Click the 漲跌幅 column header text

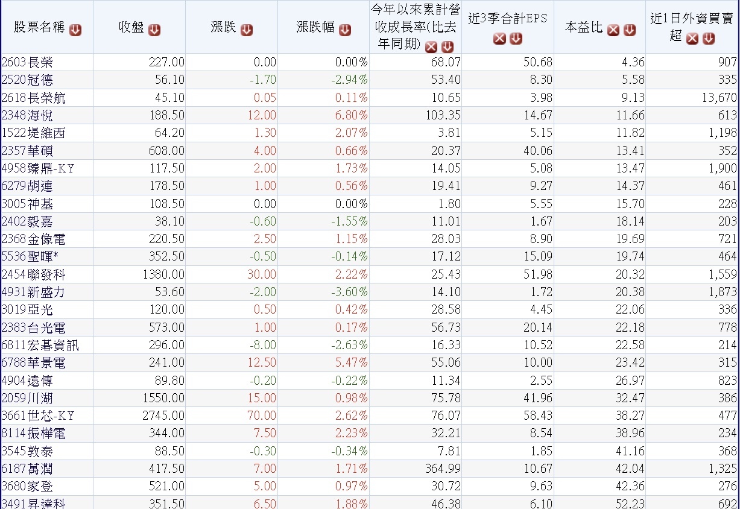pyautogui.click(x=315, y=28)
